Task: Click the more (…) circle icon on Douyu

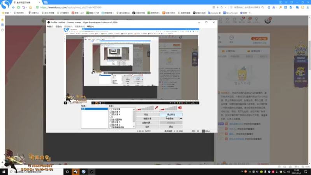Action: click(x=231, y=38)
